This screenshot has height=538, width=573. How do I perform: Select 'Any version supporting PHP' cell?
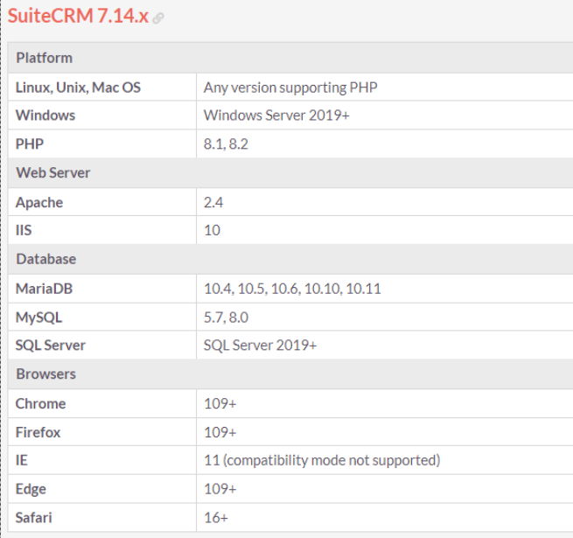pos(290,87)
